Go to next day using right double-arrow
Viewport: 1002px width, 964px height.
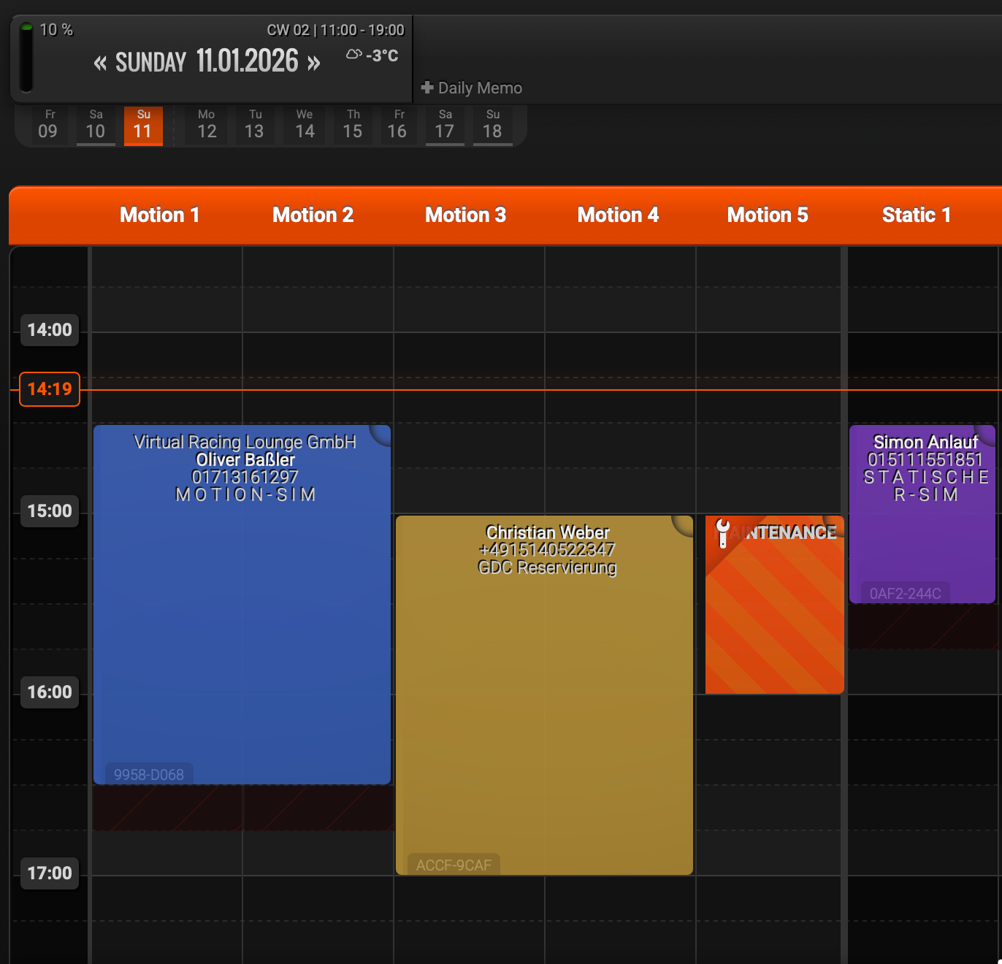(x=313, y=64)
